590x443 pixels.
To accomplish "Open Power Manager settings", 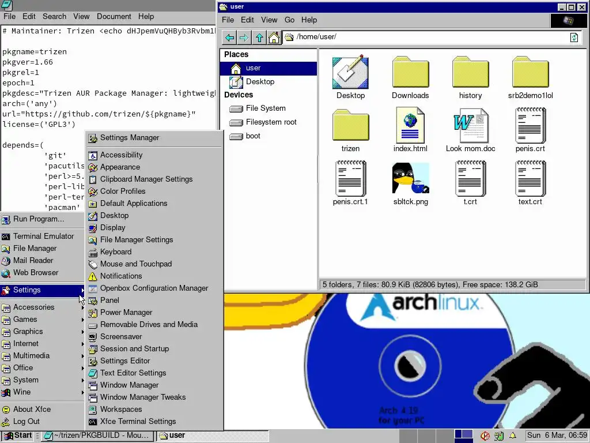I will click(154, 313).
